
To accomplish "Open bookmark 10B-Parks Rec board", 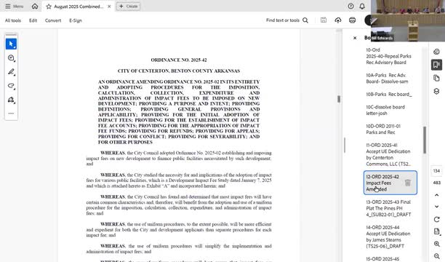I will pos(388,94).
